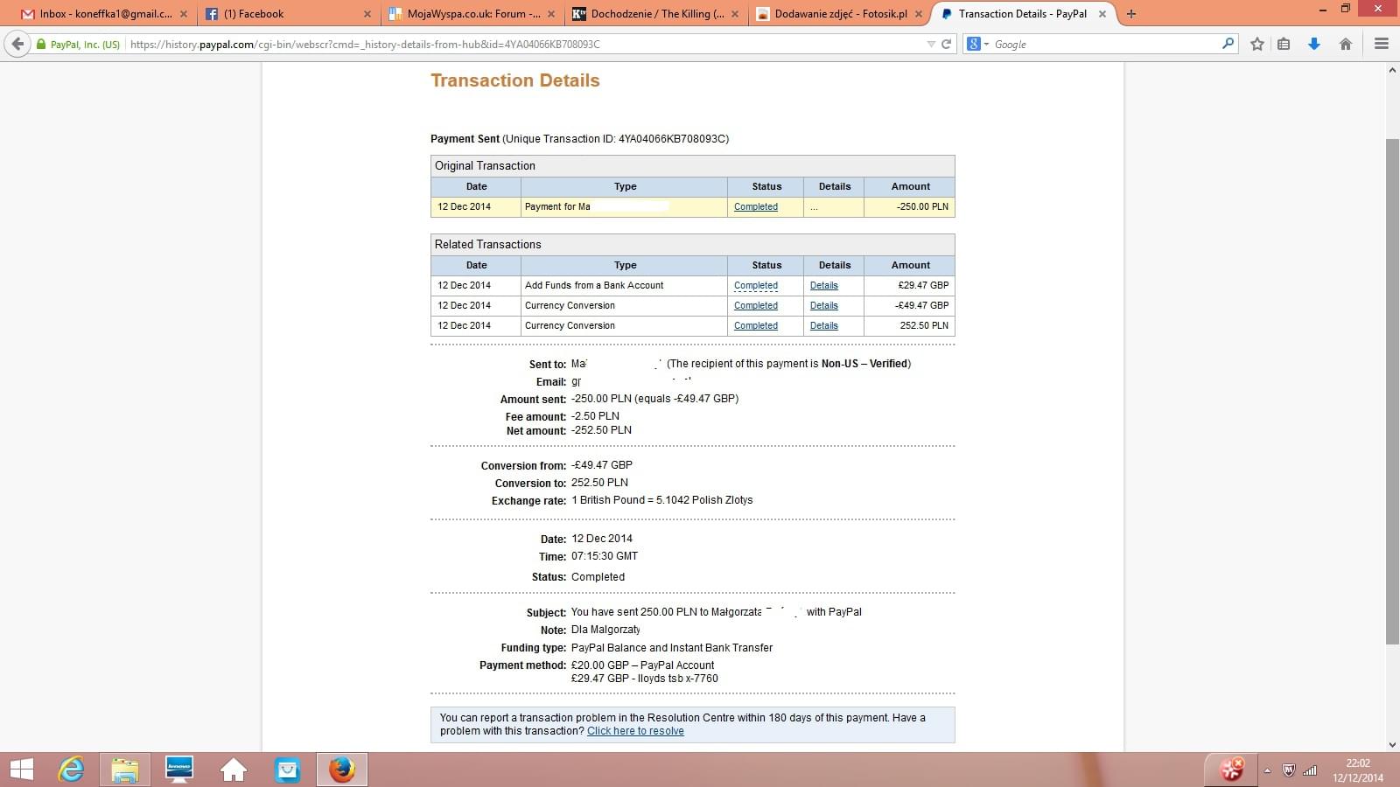Click Completed status of original payment
This screenshot has width=1400, height=787.
pyautogui.click(x=756, y=207)
